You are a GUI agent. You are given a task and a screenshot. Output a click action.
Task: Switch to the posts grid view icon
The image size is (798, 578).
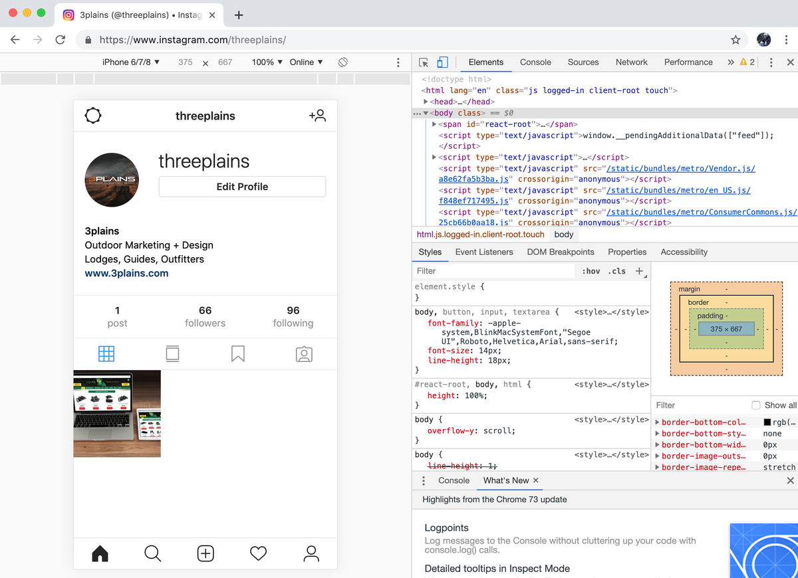(x=106, y=353)
